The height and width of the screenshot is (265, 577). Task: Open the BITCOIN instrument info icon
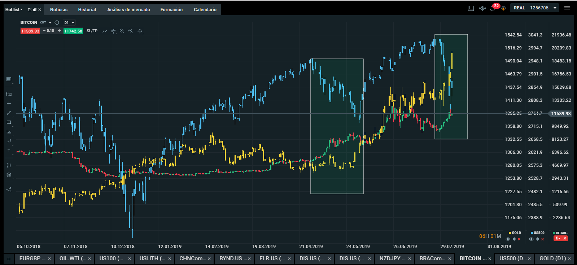click(x=57, y=22)
